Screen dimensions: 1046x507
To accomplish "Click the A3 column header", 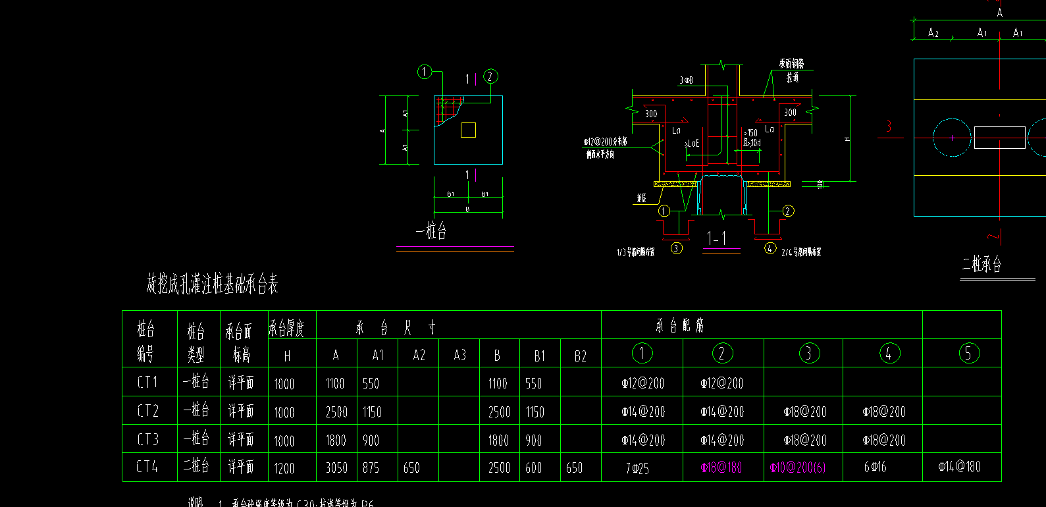I will coord(459,356).
